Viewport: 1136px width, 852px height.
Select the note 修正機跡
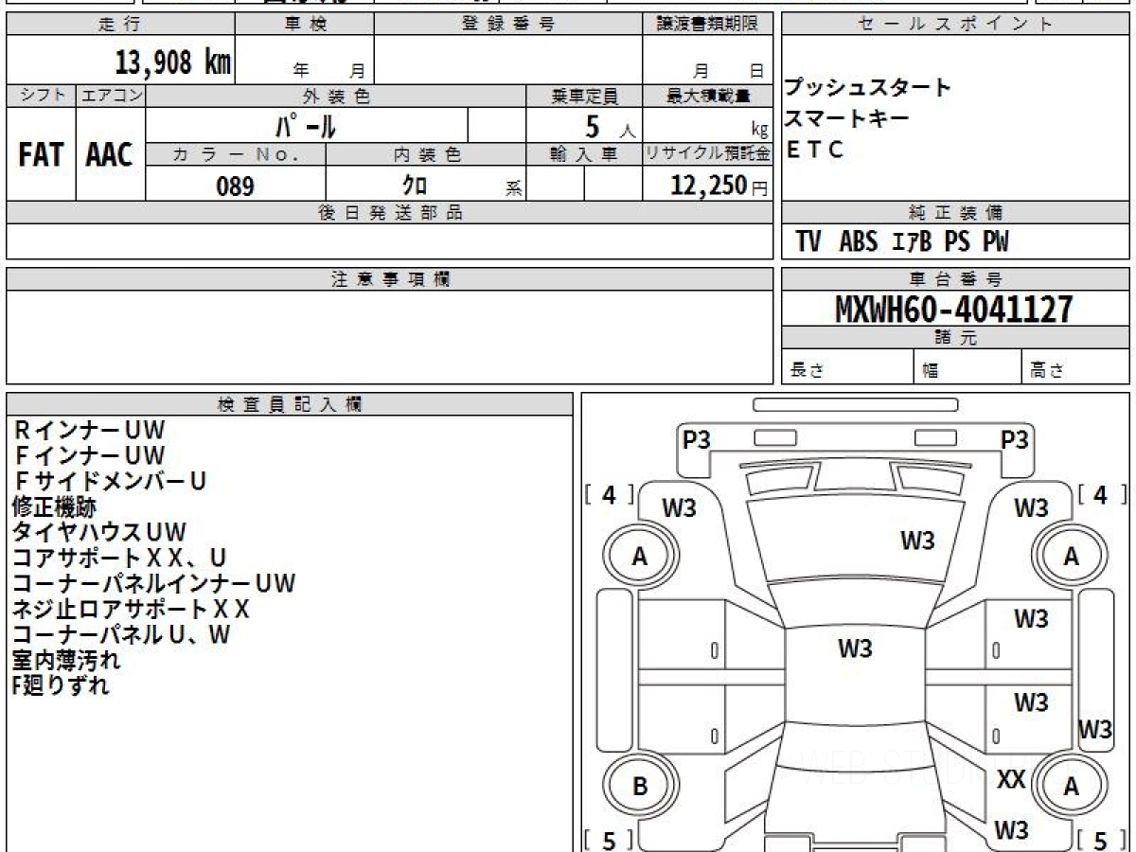pos(54,507)
